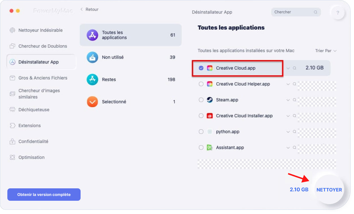Click magnifier icon in Chercher field
This screenshot has height=214, width=354.
coord(315,12)
